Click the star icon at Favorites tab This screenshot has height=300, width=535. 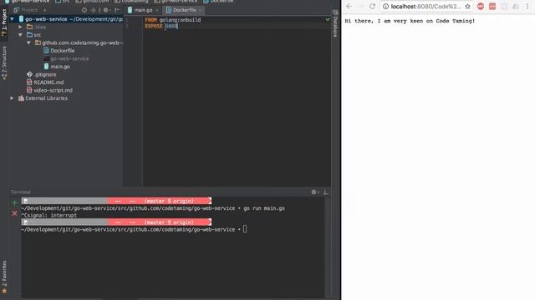click(4, 291)
